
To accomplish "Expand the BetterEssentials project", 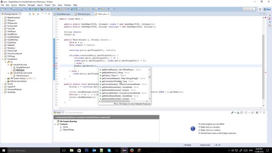I will pos(3,18).
